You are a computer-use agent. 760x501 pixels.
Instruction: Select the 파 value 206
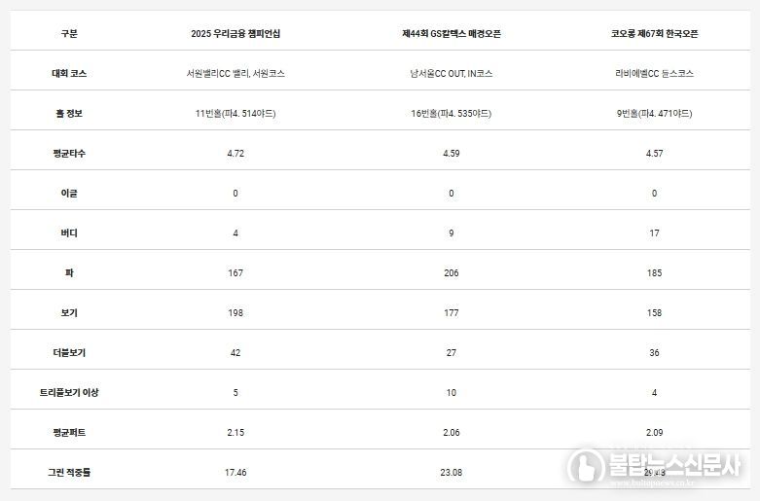coord(452,272)
